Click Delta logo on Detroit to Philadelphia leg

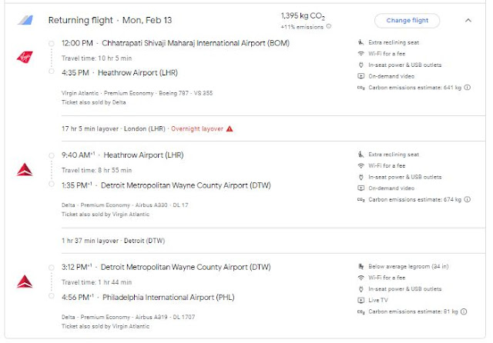[25, 281]
